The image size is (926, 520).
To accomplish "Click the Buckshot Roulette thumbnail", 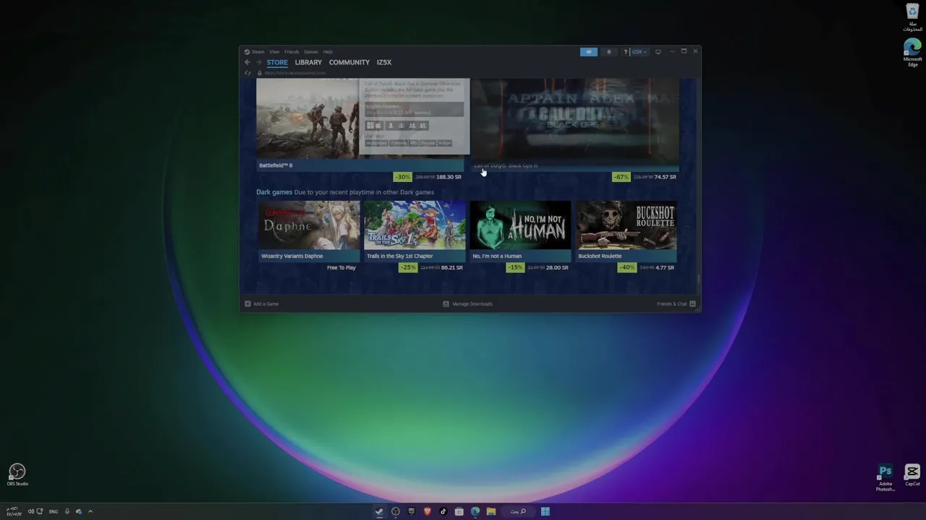I will (626, 225).
